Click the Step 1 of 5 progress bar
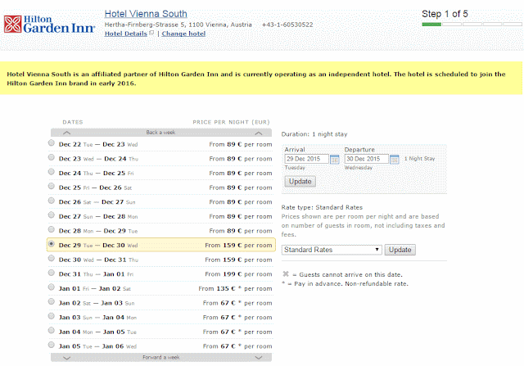The height and width of the screenshot is (366, 524). tap(472, 24)
